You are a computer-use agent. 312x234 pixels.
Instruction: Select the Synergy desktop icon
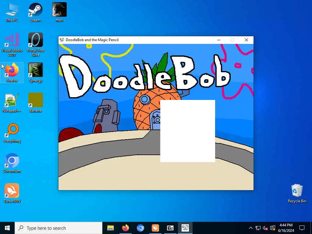[x=36, y=73]
